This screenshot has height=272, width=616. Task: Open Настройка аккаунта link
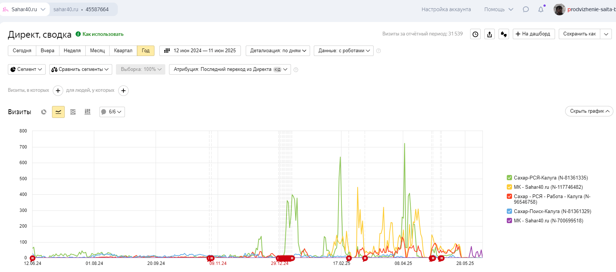point(446,9)
